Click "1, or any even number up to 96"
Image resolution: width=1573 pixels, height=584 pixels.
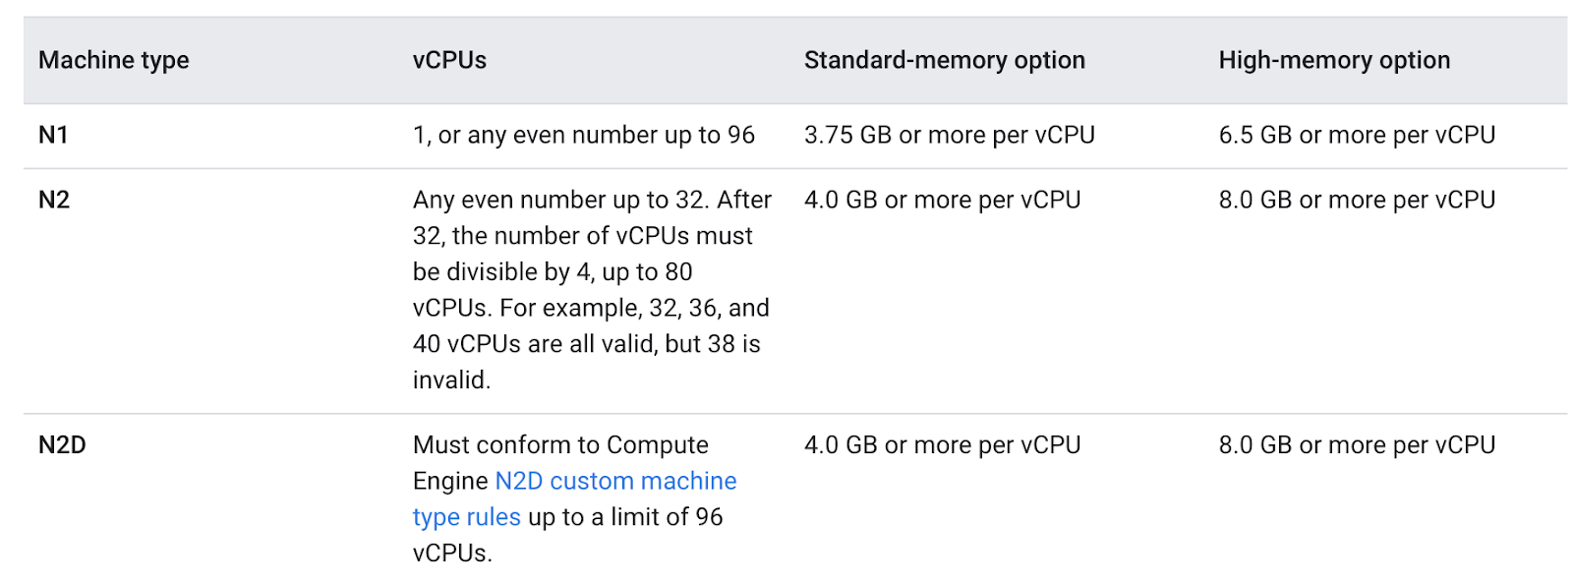click(584, 135)
